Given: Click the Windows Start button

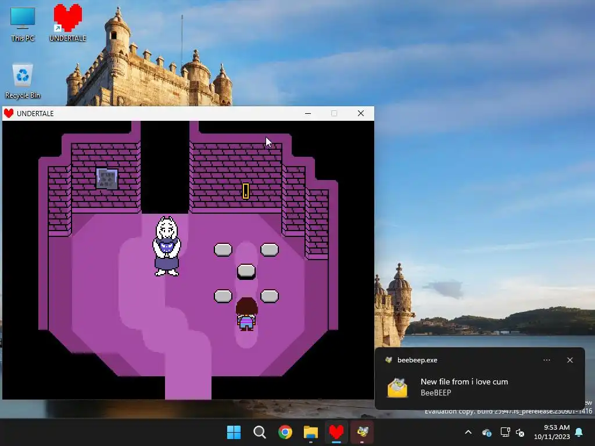Looking at the screenshot, I should click(234, 432).
